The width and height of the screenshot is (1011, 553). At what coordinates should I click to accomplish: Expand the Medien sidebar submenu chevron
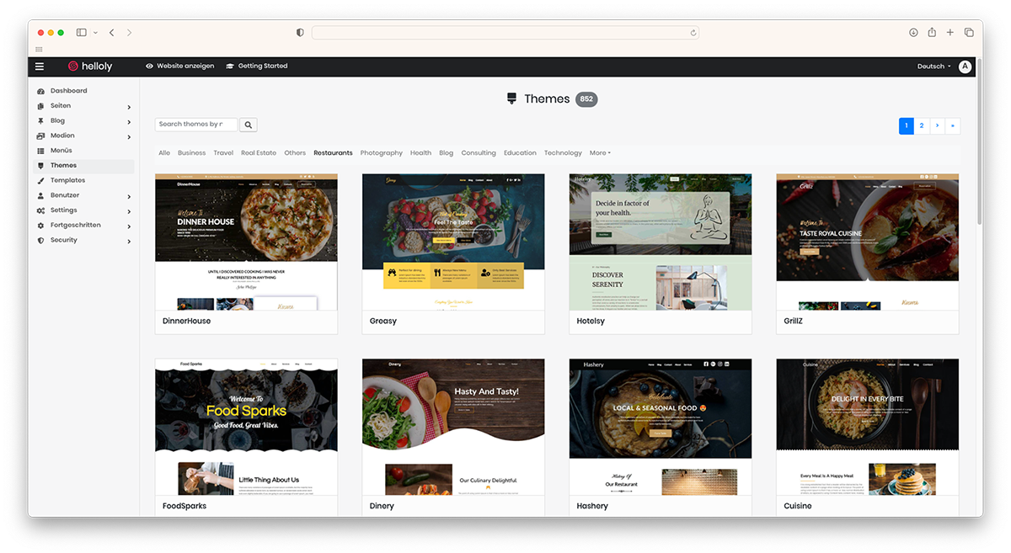coord(129,136)
